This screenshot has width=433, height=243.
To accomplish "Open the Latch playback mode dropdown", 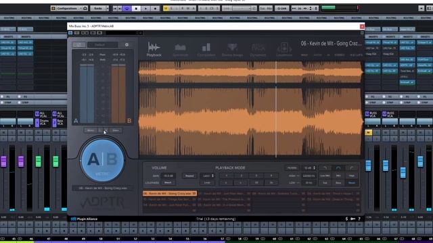I will point(208,175).
